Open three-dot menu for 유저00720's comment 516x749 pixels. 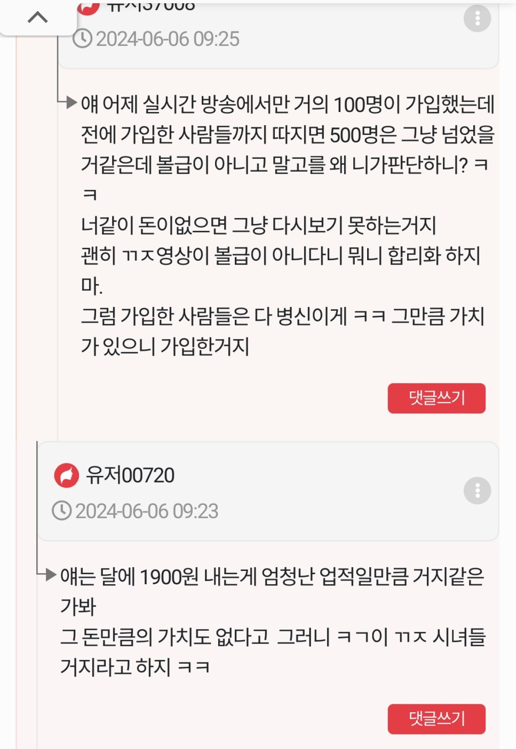click(477, 490)
